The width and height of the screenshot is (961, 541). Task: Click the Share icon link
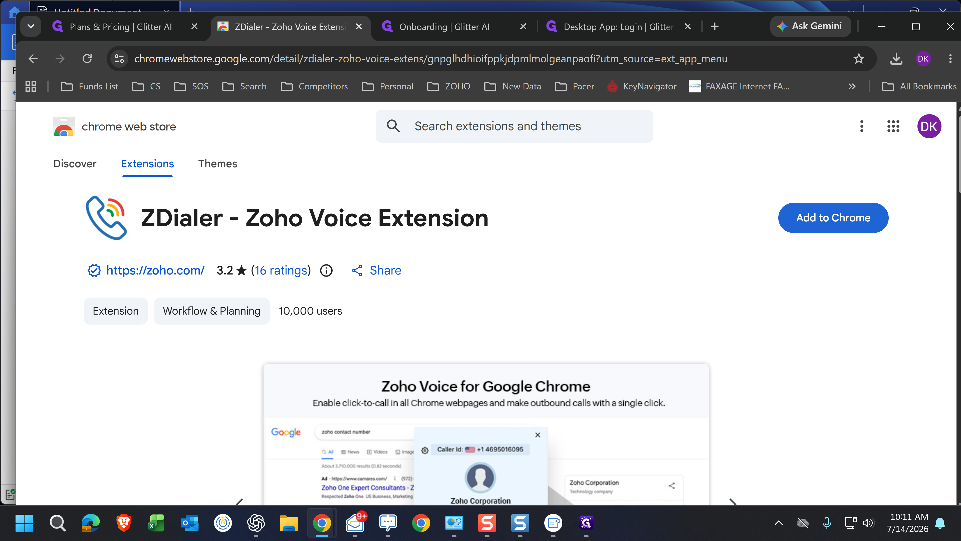pos(376,270)
